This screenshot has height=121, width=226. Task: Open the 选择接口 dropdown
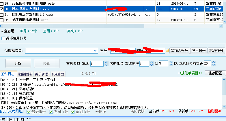pos(95,51)
